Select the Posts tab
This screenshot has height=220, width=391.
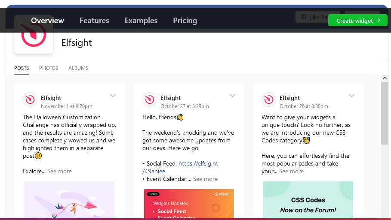coord(22,68)
